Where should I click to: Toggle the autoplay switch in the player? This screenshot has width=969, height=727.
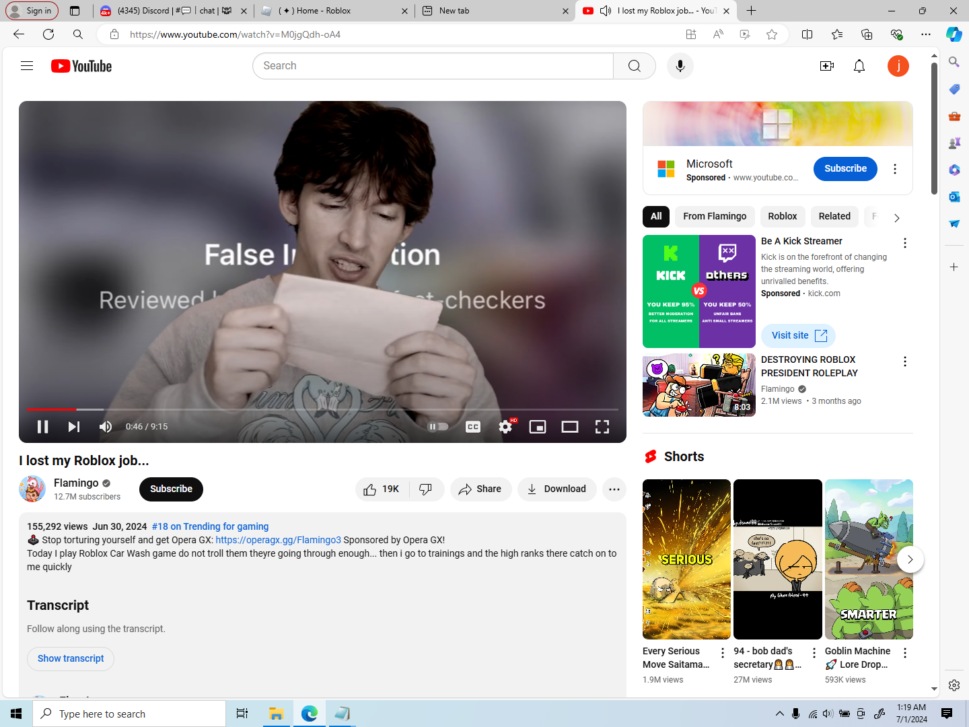tap(438, 427)
